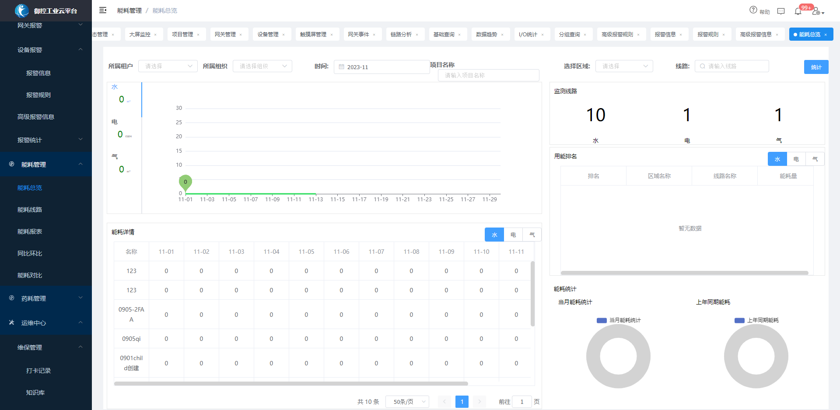
Task: Open the 选择区域 dropdown
Action: [x=624, y=66]
